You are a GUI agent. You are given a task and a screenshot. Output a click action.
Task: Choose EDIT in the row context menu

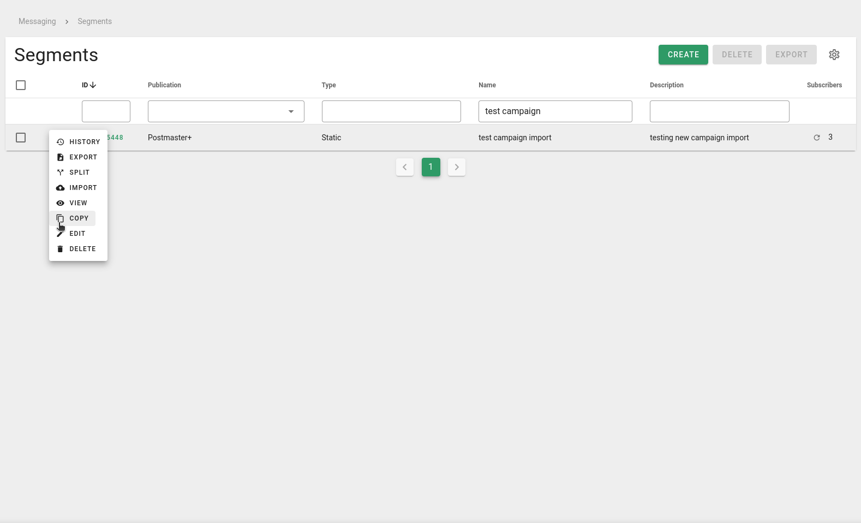[x=71, y=234]
